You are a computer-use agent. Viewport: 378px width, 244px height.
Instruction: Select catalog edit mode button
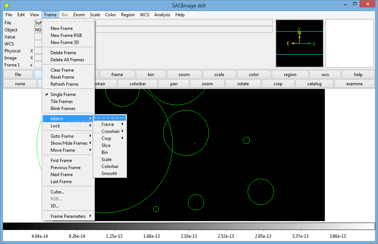click(315, 84)
